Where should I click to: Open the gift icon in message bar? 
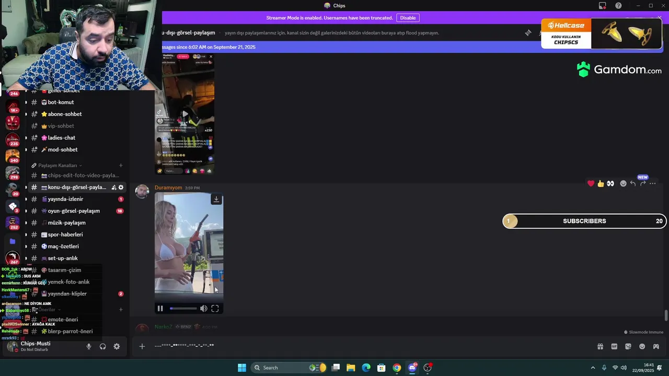(600, 346)
